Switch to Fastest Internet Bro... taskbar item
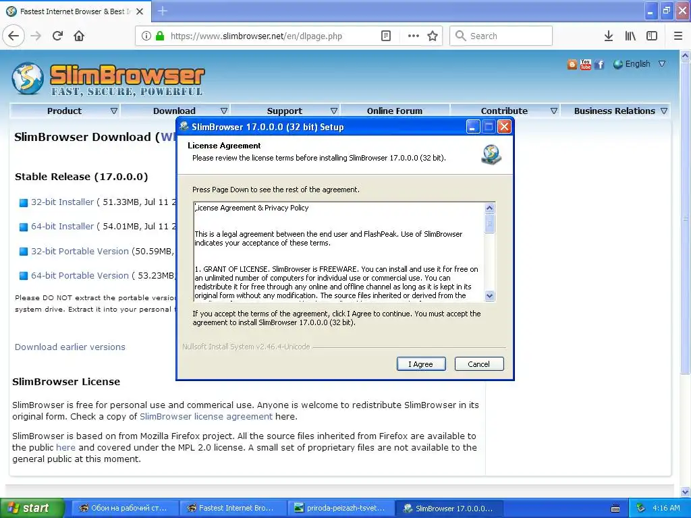 pos(232,508)
